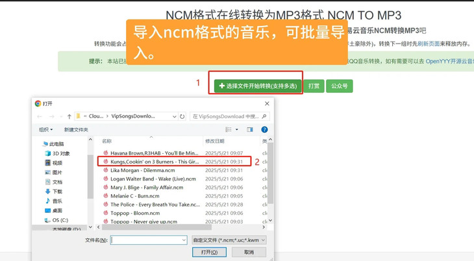Refresh the folder listing
Screen dimensions: 474x261
(x=182, y=116)
